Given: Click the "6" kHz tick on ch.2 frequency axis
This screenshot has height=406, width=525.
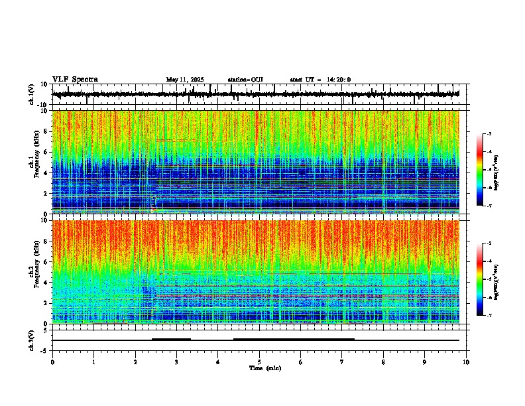Looking at the screenshot, I should pos(46,262).
